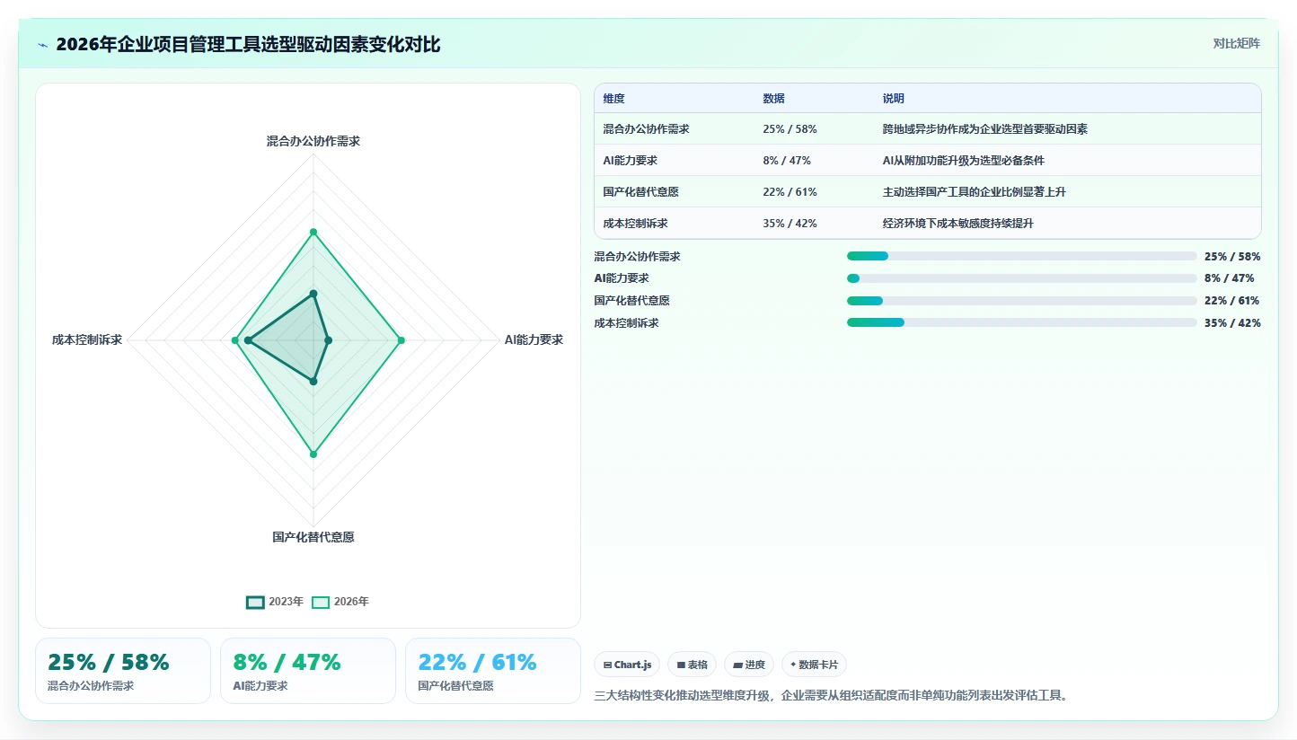Click the 国产化替代意愿 progress bar
Viewport: 1297px width, 740px height.
point(1021,300)
